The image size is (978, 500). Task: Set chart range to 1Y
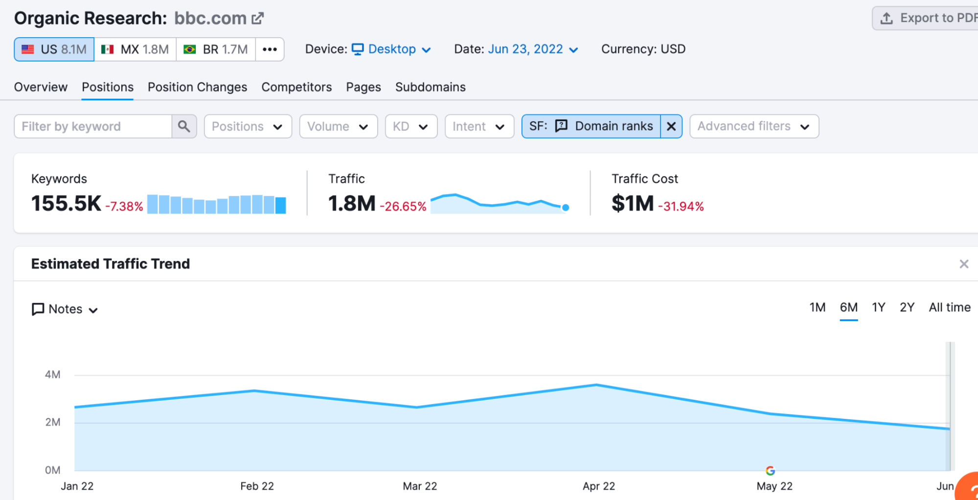pyautogui.click(x=879, y=307)
